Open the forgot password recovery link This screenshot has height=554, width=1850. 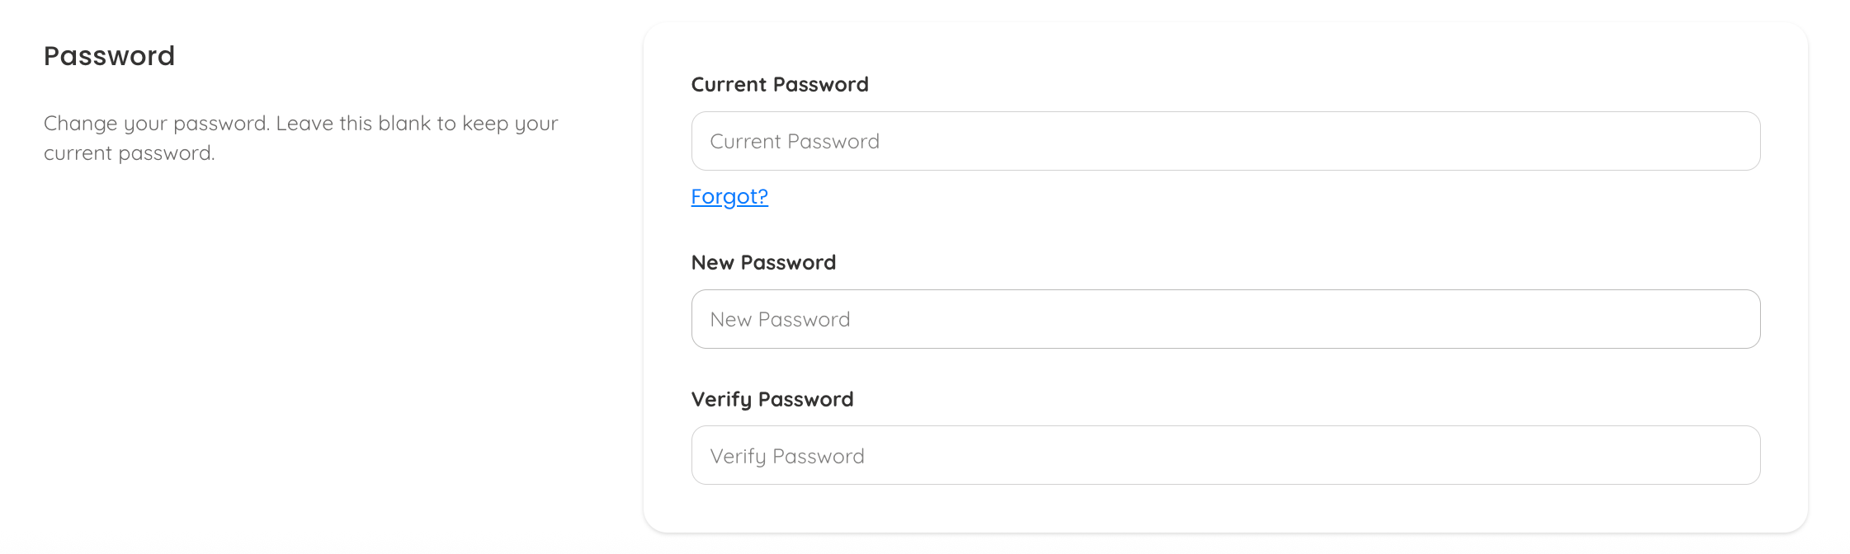[729, 197]
